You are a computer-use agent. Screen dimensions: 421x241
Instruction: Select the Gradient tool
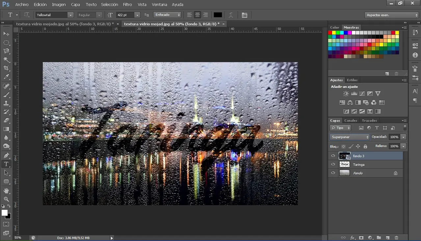pos(6,129)
